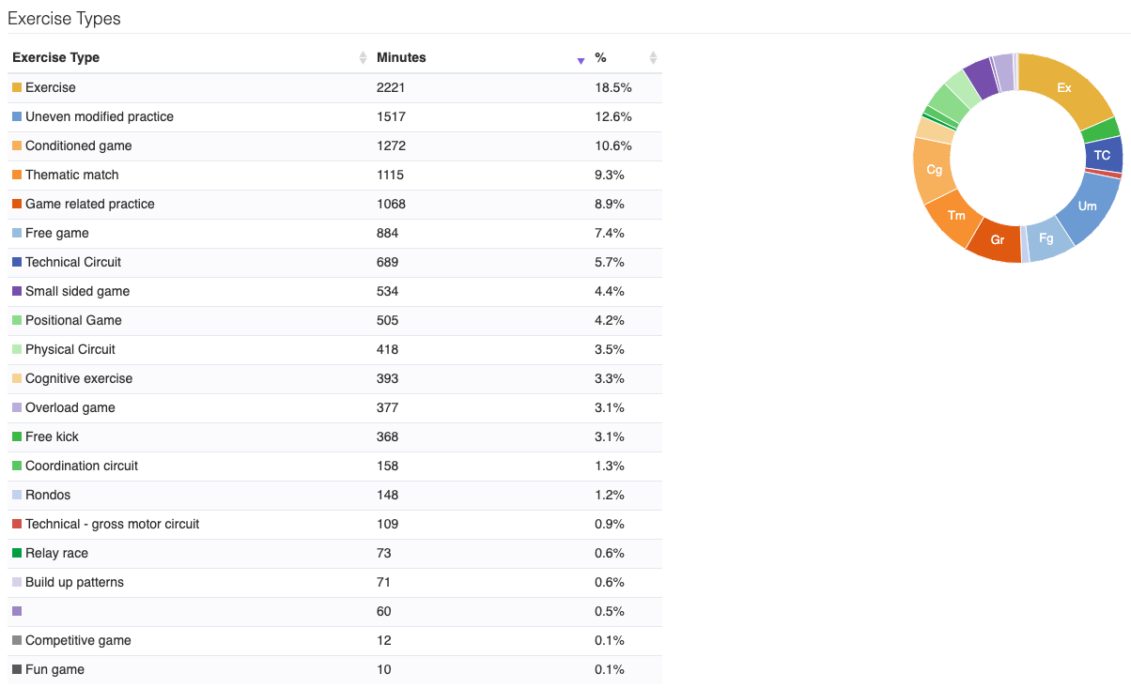Click the Free kick green swatch

coord(17,436)
